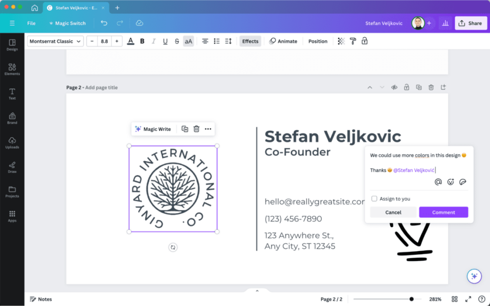Screen dimensions: 490x306
Task: Open the File menu
Action: [x=31, y=23]
